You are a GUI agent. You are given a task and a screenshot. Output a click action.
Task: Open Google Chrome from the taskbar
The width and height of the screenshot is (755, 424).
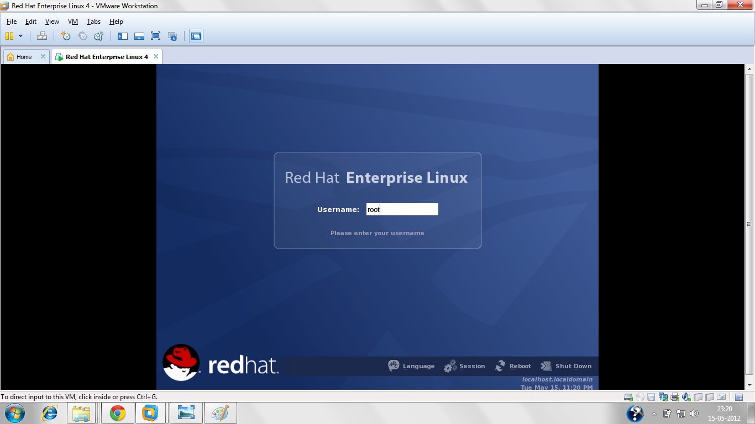click(x=117, y=413)
